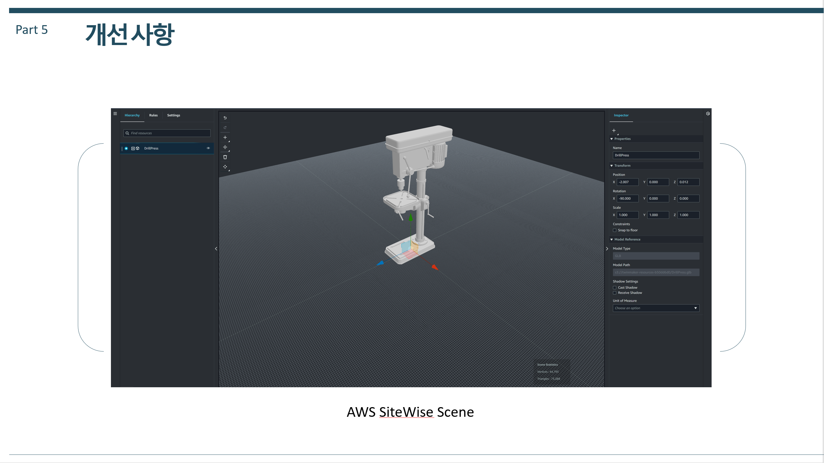
Task: Click the Position X field -2.007
Action: pos(627,182)
